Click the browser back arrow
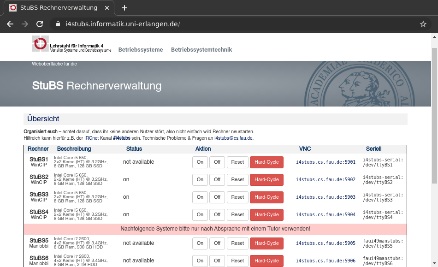The image size is (438, 267). pos(10,24)
